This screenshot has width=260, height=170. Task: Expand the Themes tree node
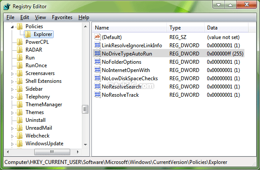[12, 113]
